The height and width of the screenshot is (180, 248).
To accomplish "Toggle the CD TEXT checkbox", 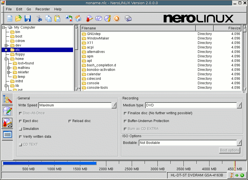I will 20,144.
